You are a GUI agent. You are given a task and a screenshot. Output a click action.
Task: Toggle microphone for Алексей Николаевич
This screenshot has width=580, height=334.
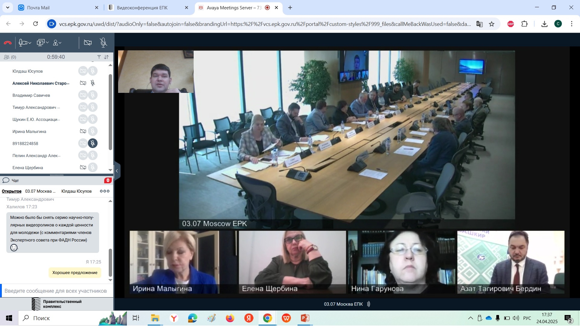(x=93, y=83)
